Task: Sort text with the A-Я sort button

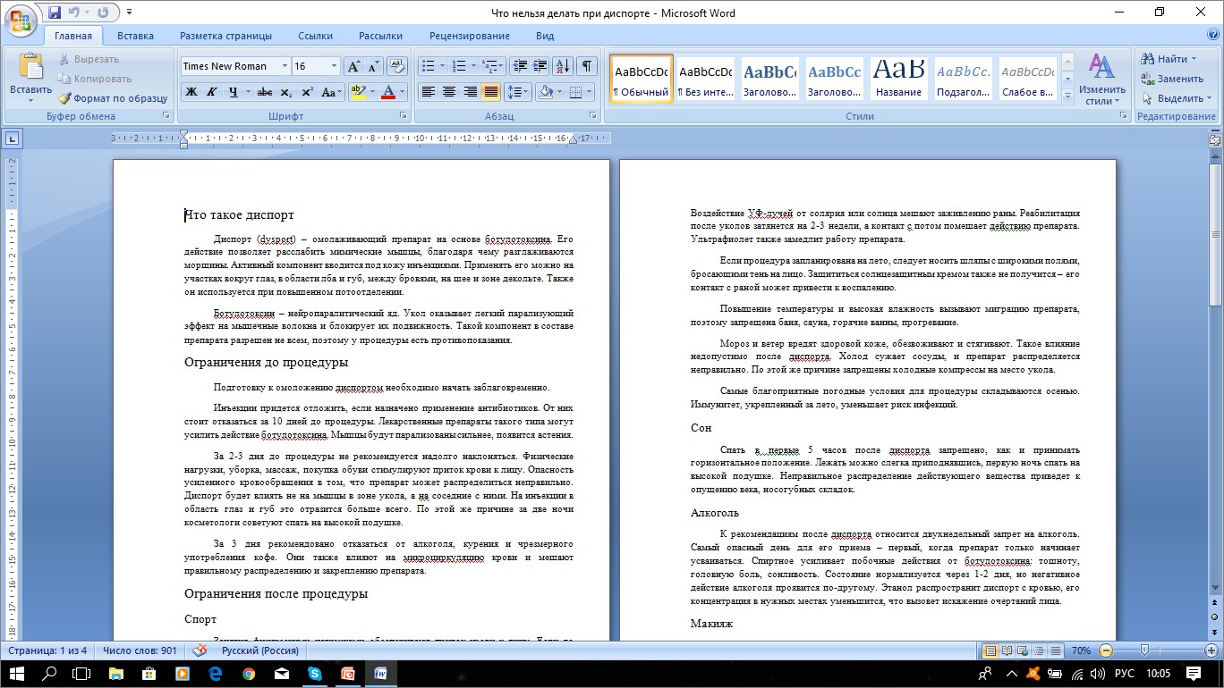Action: 563,66
